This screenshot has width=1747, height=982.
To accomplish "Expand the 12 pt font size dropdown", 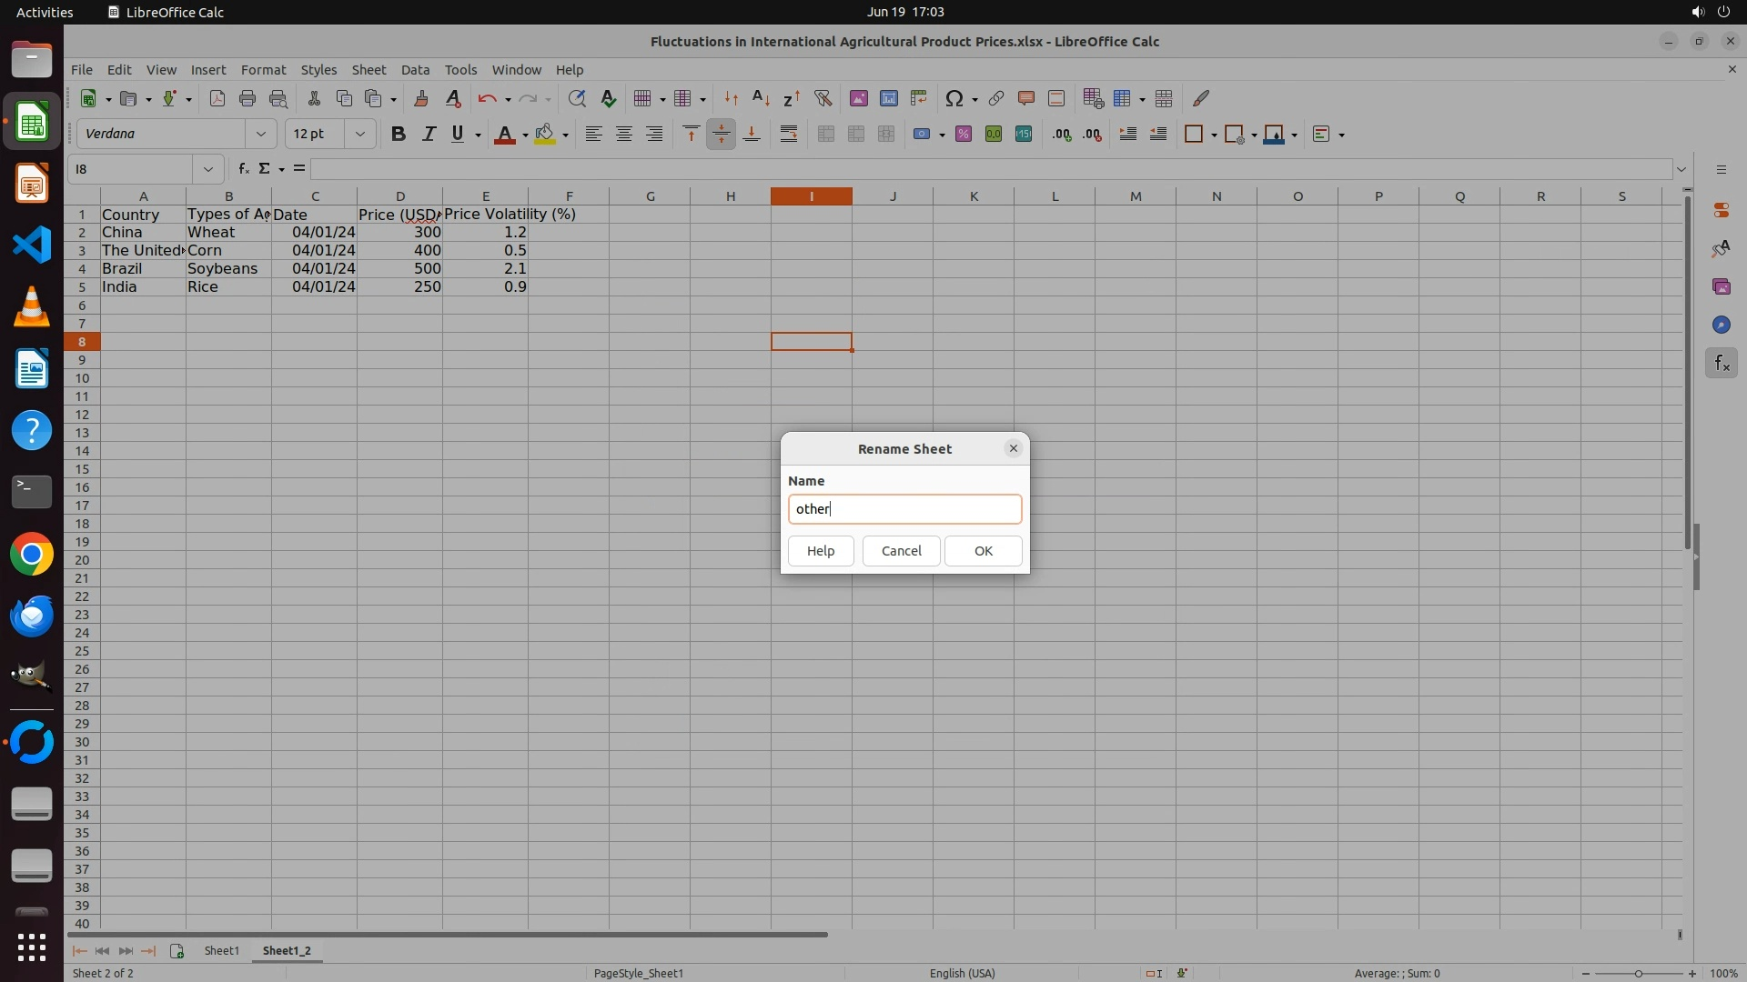I will pos(360,135).
